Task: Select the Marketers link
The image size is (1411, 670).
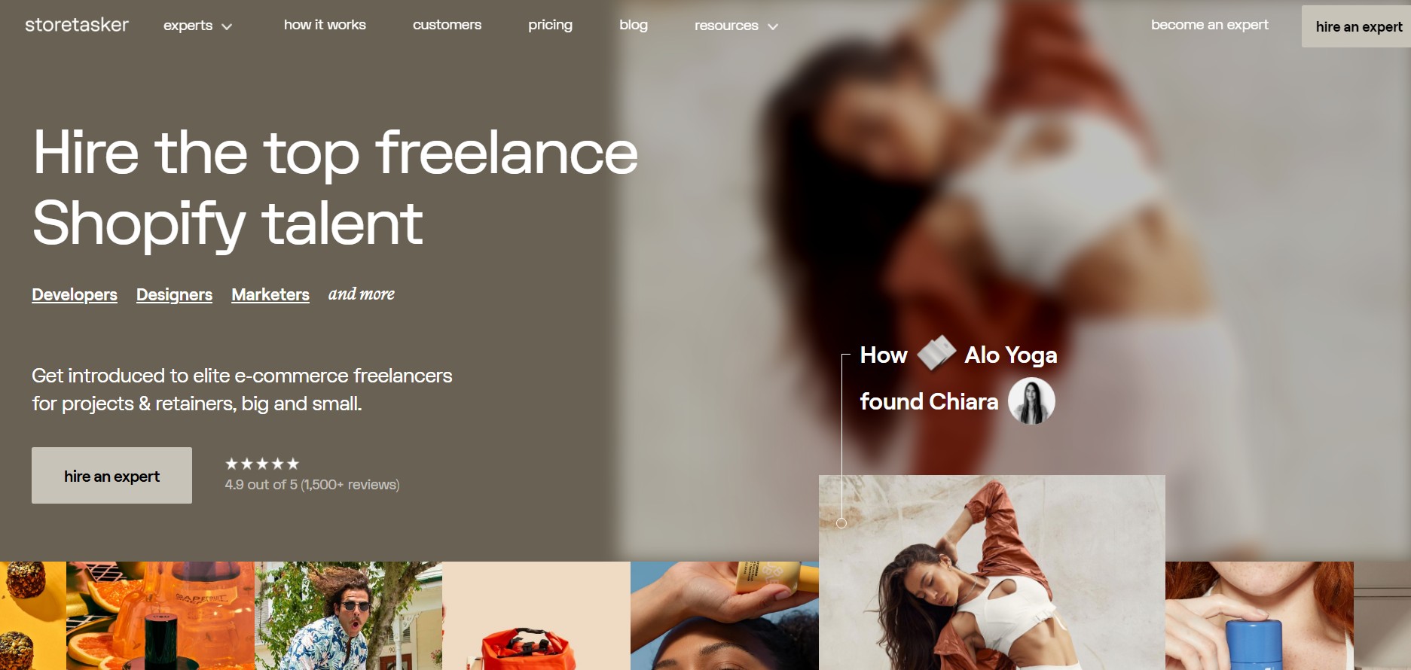Action: pos(270,294)
